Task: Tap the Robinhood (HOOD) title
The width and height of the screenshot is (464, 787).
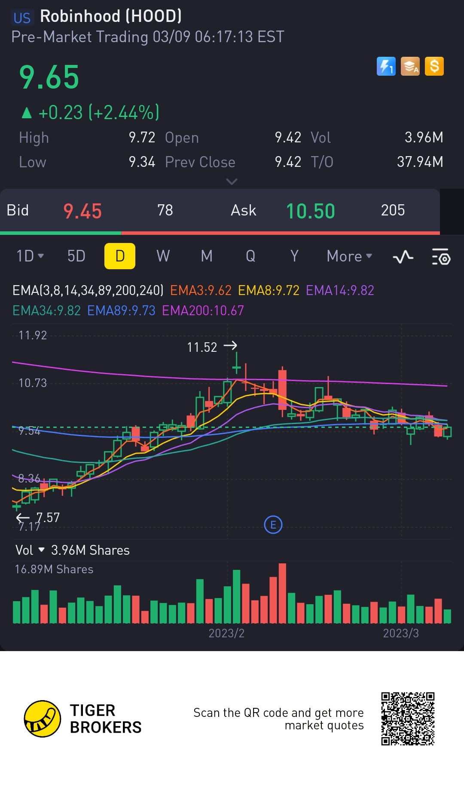Action: coord(111,16)
